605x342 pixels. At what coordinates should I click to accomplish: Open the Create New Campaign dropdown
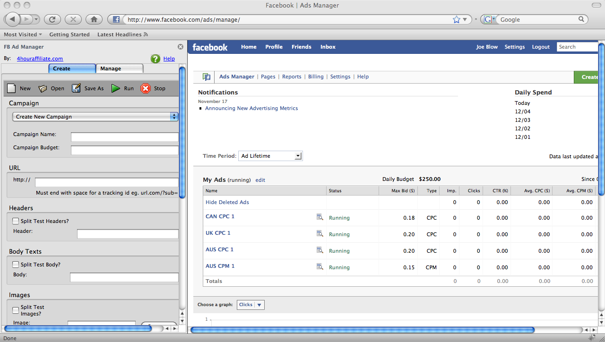95,117
